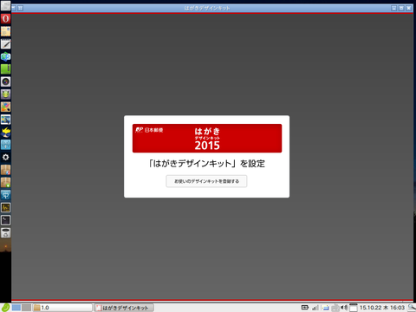
Task: Open the green frog face dock icon
Action: point(6,94)
